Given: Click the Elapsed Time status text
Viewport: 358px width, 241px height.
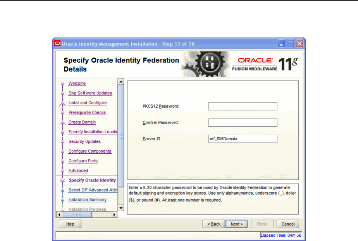Looking at the screenshot, I should 281,235.
